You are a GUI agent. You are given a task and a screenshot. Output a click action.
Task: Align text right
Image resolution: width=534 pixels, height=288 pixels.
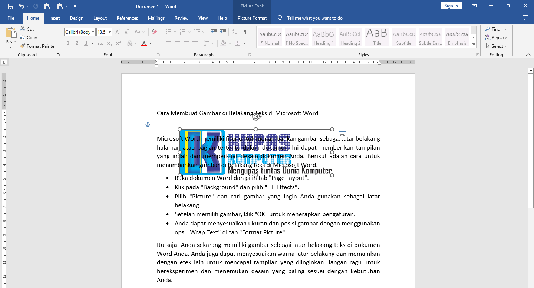click(x=186, y=43)
